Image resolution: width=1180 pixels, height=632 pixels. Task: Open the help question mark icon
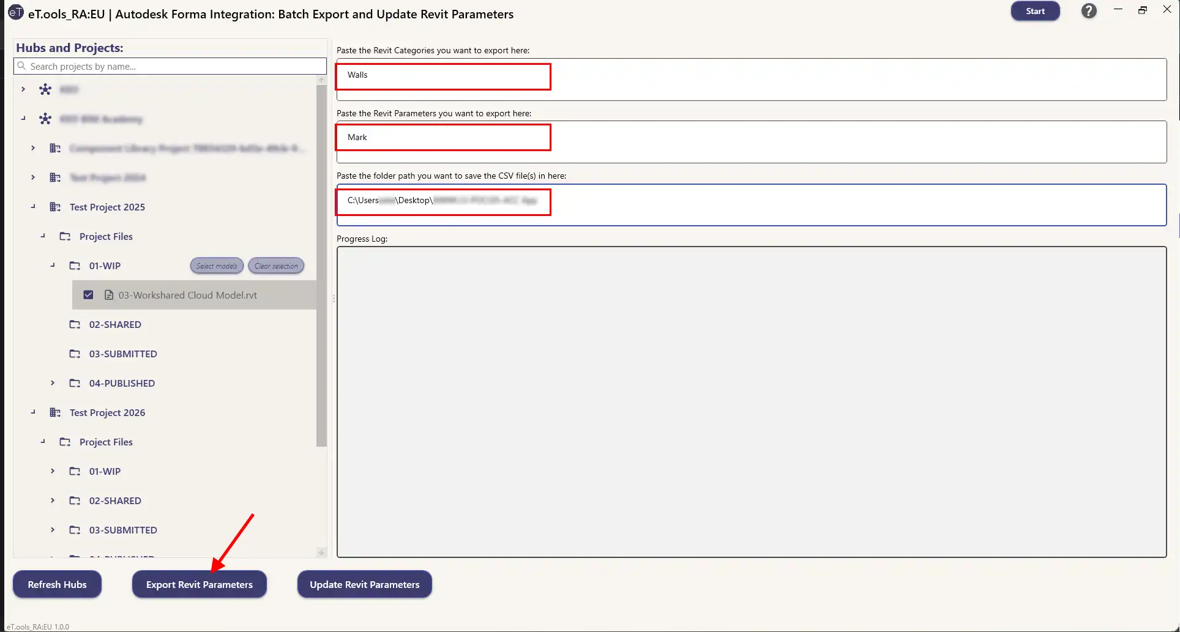1089,11
